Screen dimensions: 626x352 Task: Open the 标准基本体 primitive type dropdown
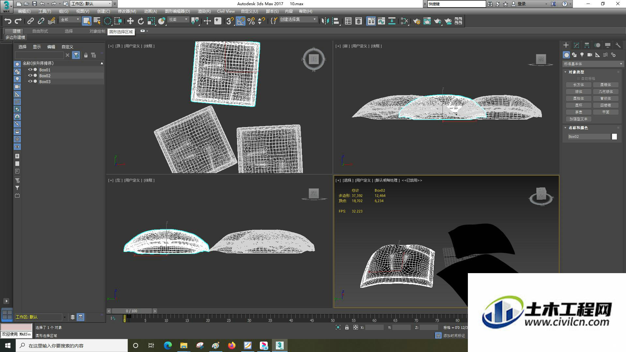[x=593, y=64]
